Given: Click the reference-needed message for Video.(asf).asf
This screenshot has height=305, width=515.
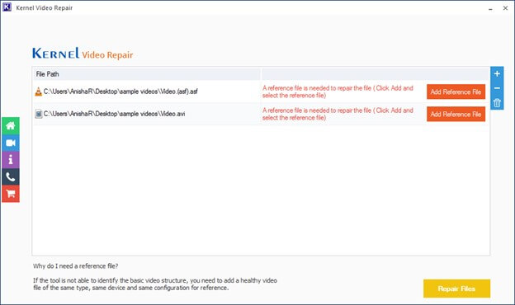Looking at the screenshot, I should point(338,91).
